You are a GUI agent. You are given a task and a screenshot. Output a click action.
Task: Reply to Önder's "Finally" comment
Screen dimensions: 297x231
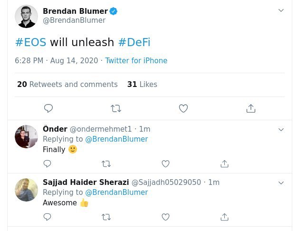[x=48, y=164]
